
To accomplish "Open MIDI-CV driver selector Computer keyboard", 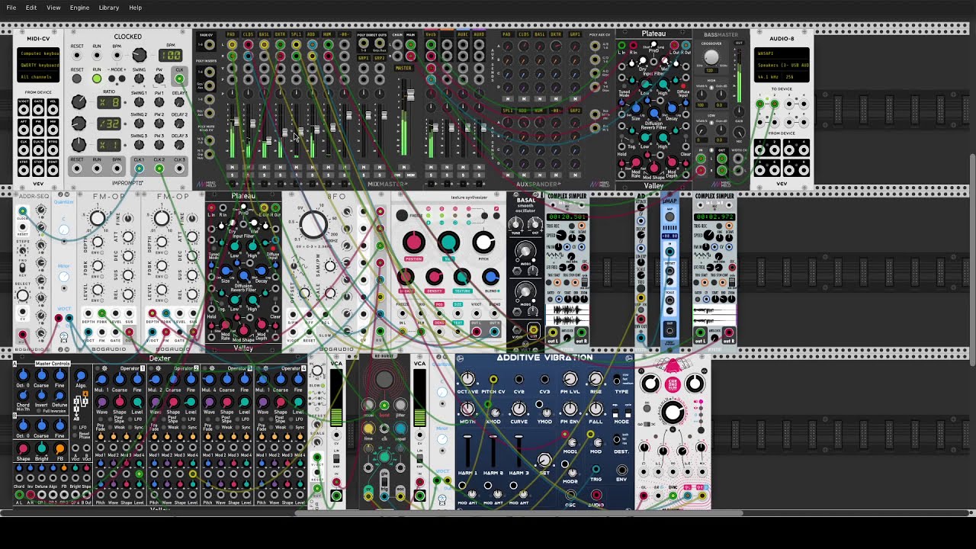I will coord(38,53).
